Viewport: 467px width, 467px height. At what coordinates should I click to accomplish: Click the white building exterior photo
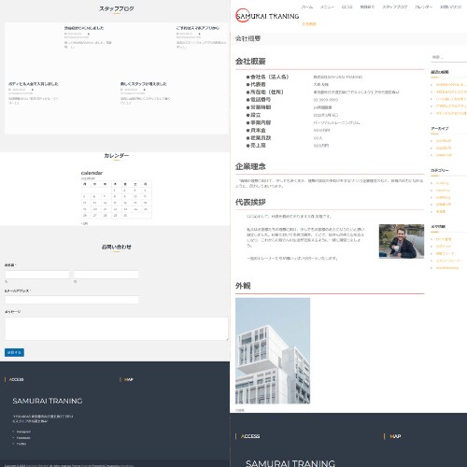(x=273, y=351)
